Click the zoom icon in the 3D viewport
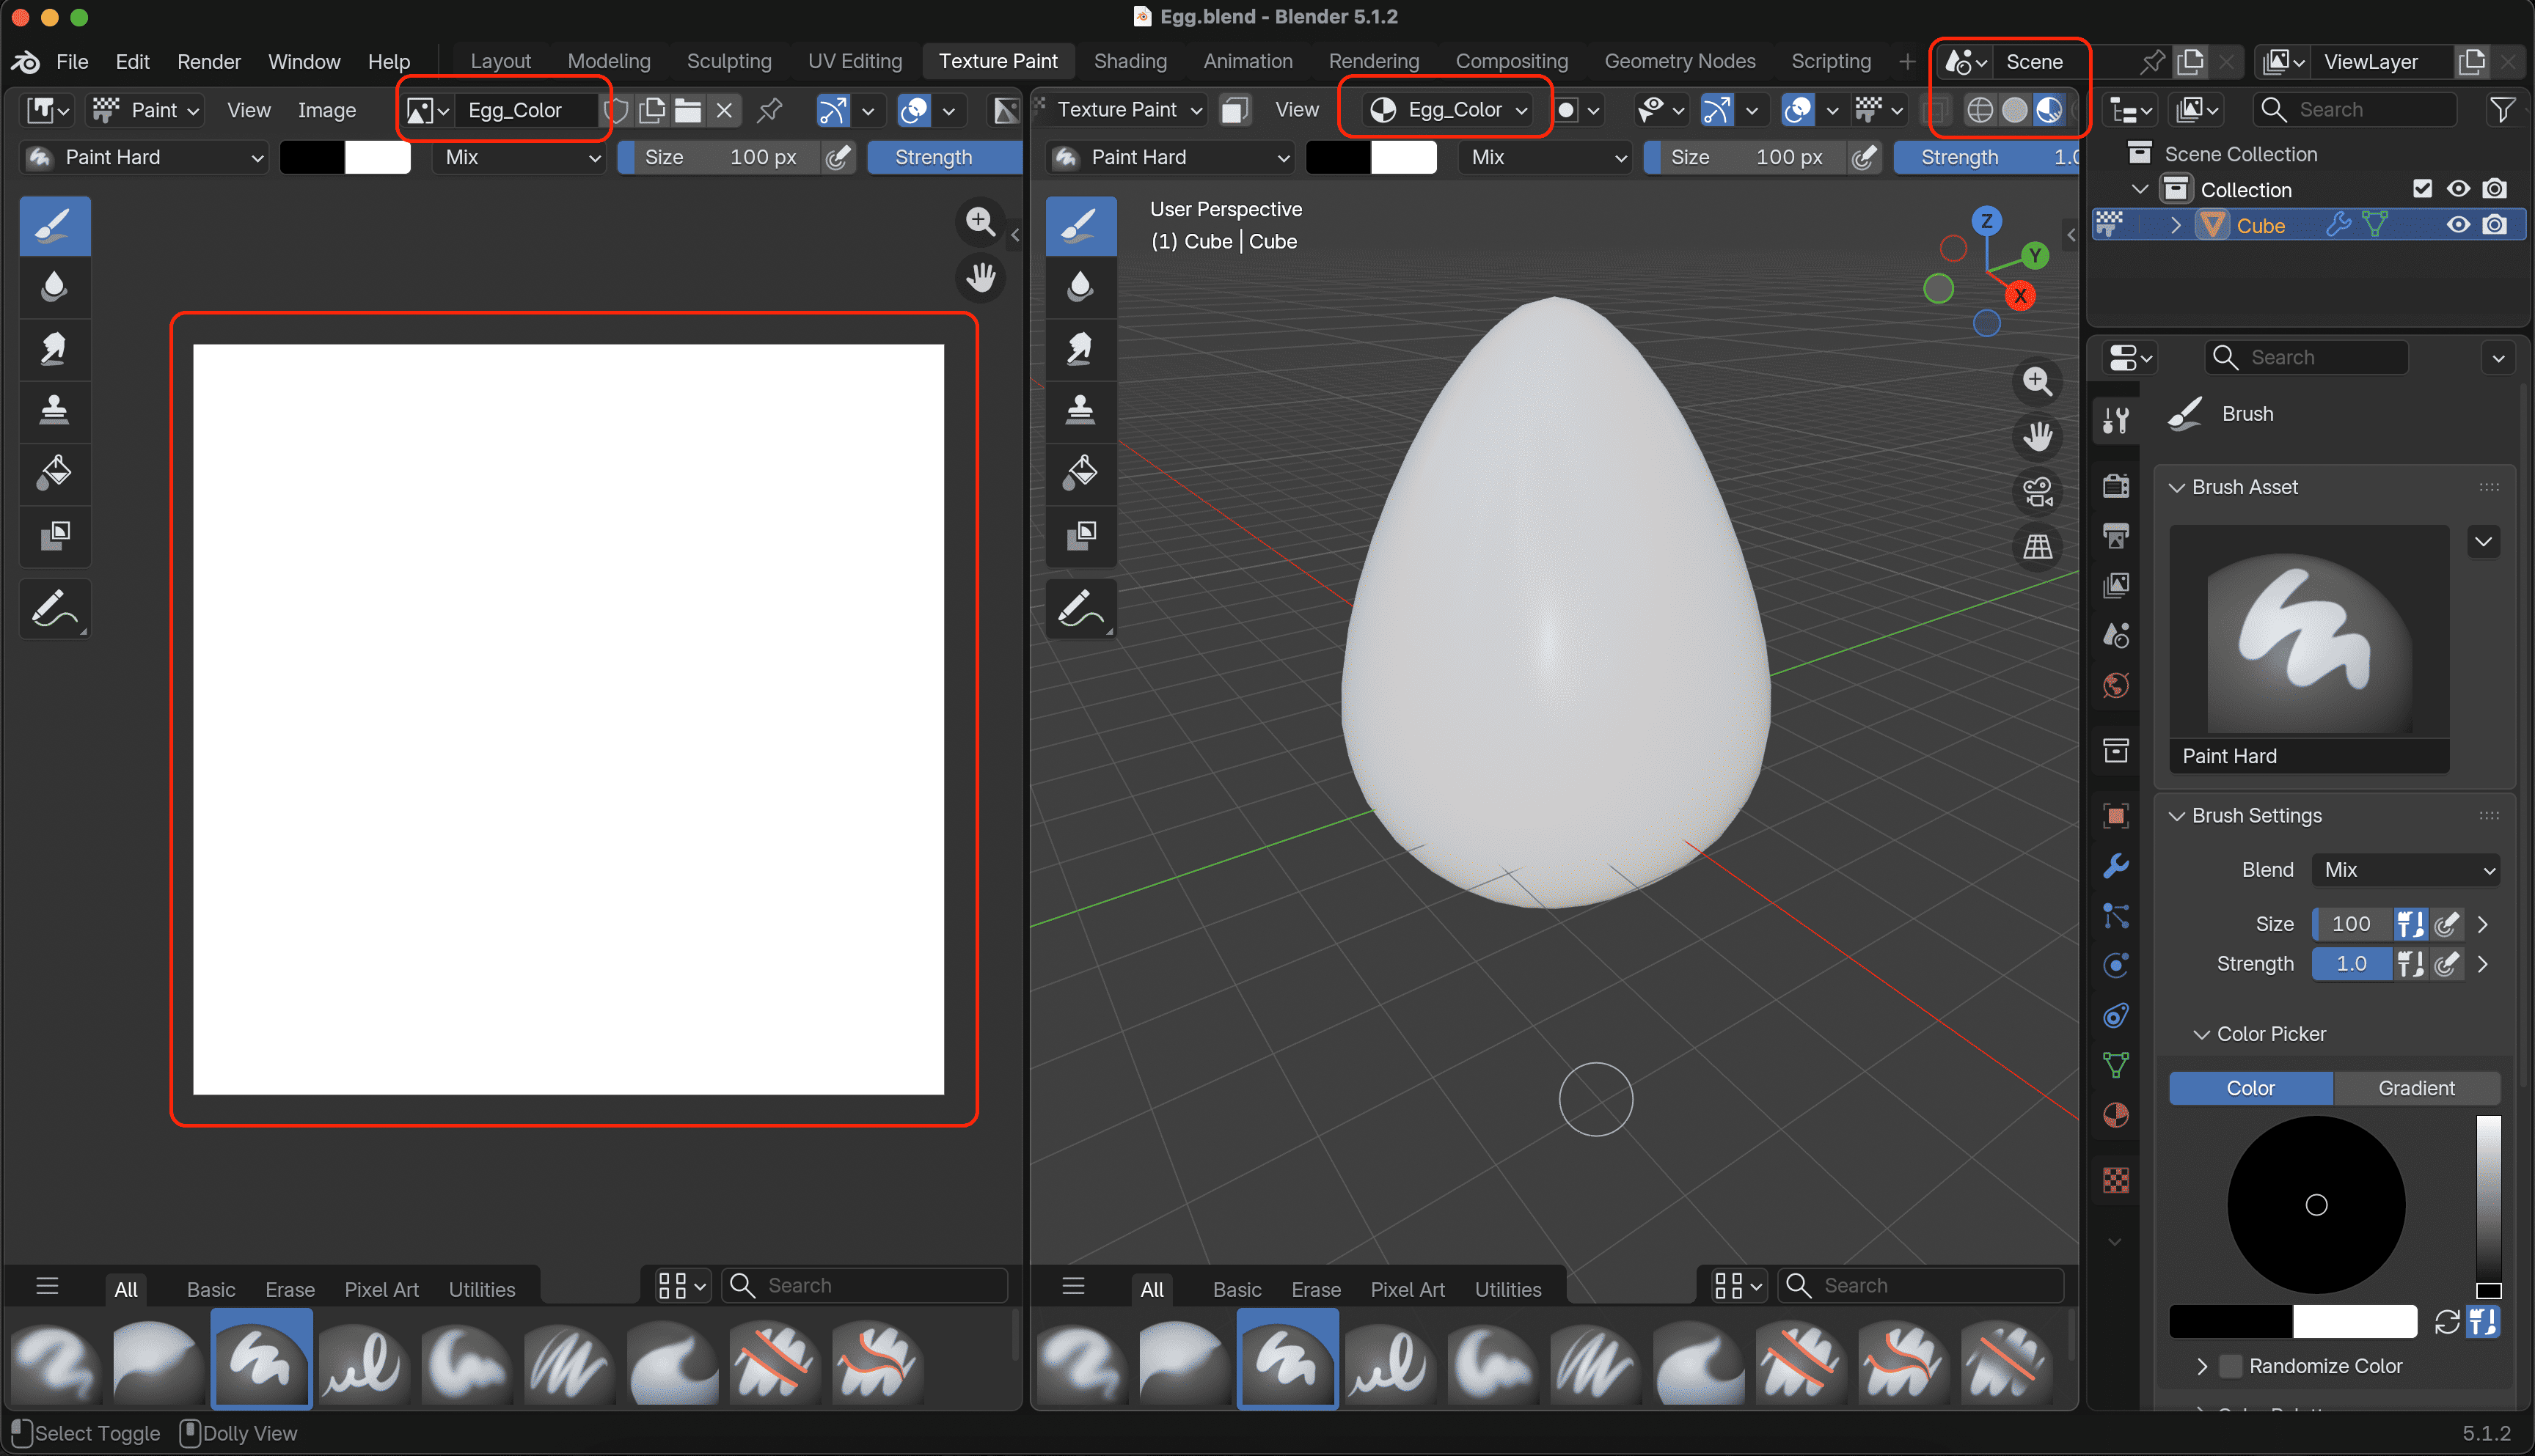 2038,381
